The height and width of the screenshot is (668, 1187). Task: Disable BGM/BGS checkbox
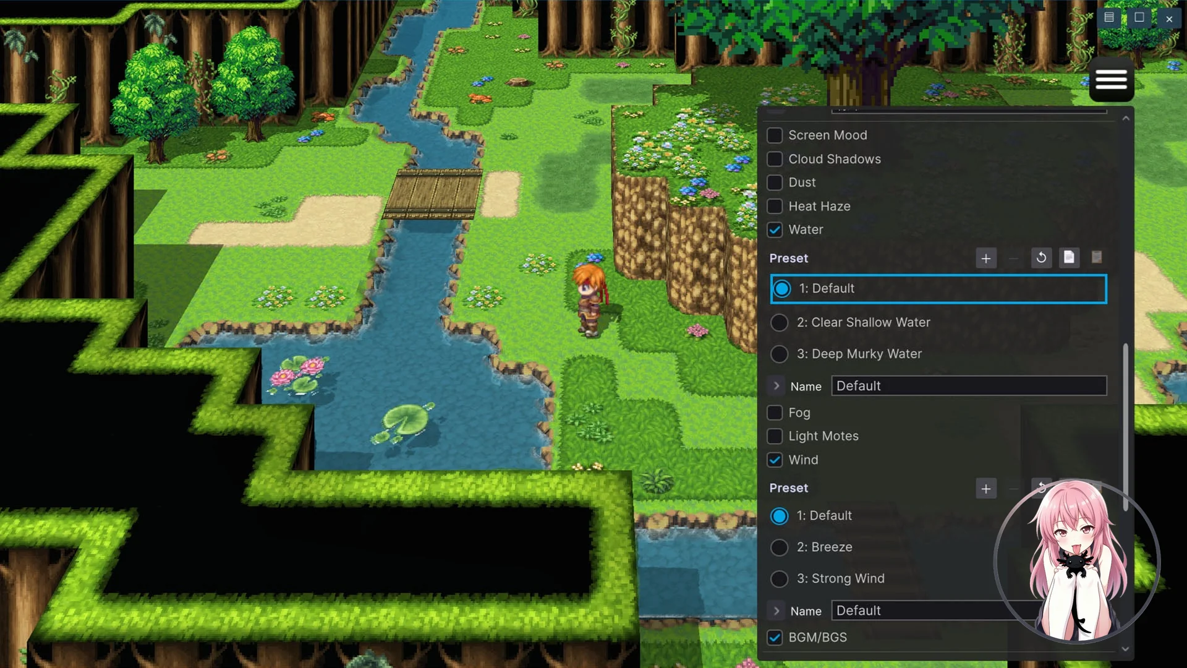[x=775, y=638]
